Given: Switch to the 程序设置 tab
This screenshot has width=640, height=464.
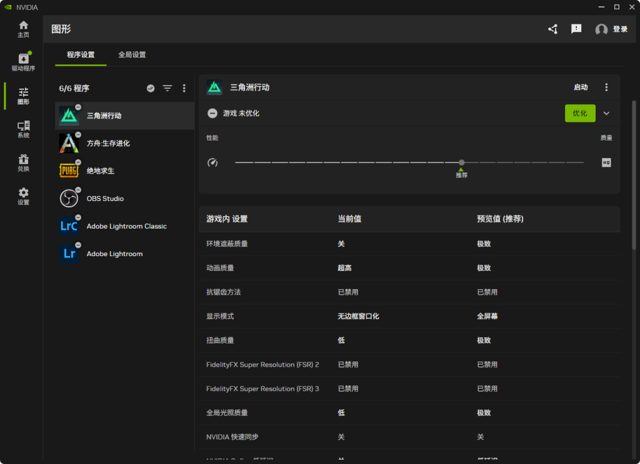Looking at the screenshot, I should coord(81,54).
